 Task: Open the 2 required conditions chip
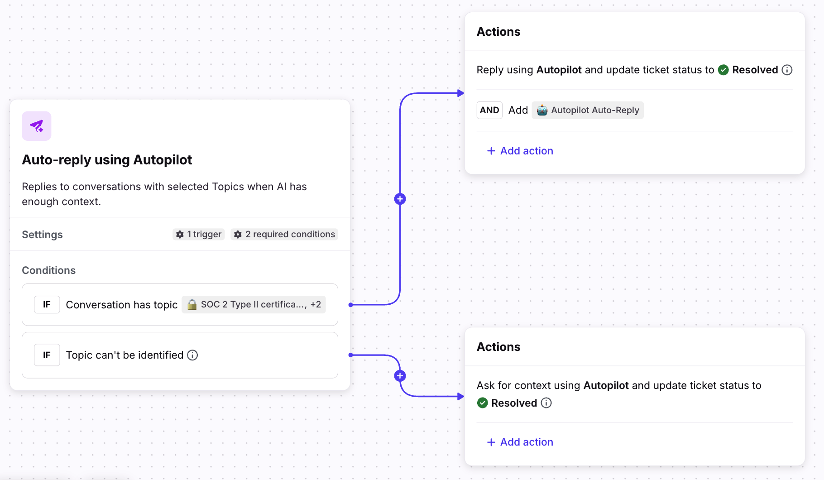[x=284, y=234]
